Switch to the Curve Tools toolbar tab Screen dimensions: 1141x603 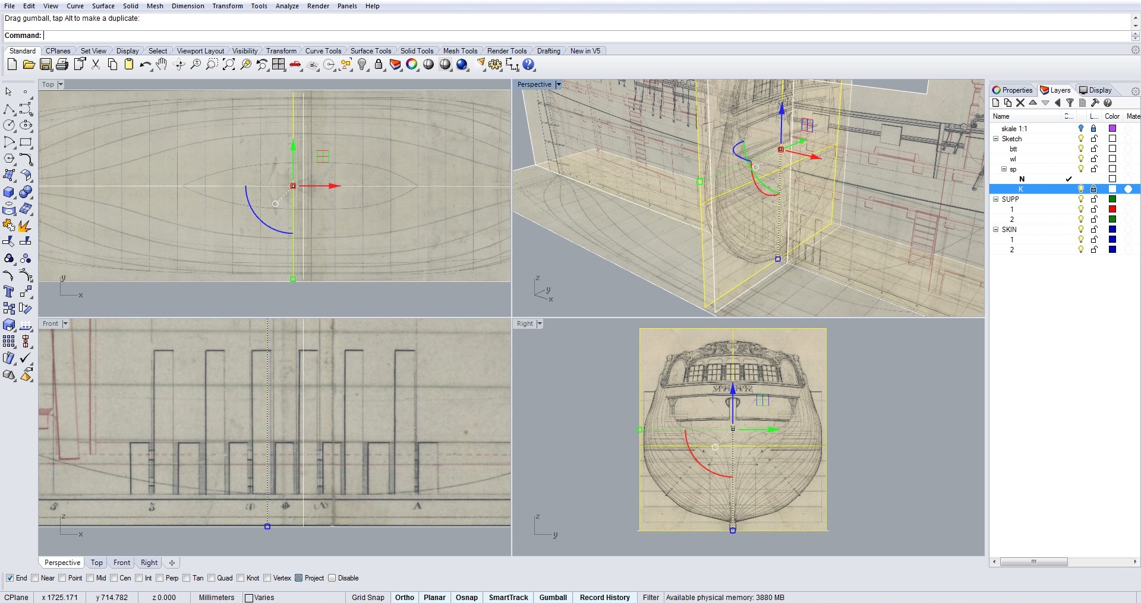(323, 51)
